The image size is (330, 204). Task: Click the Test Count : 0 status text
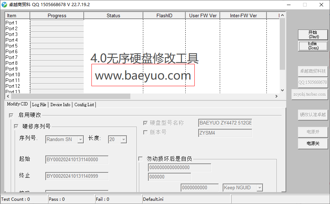click(x=15, y=199)
